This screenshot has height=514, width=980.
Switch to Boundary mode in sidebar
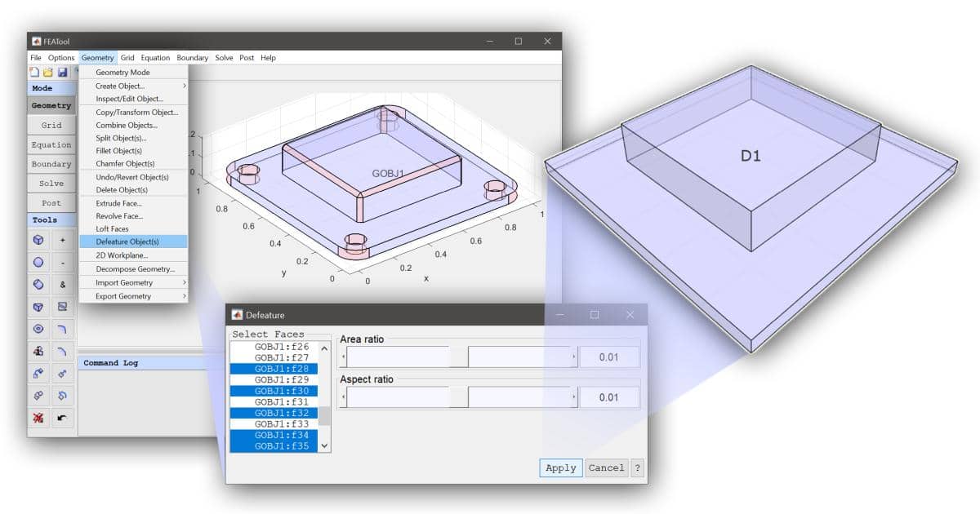[51, 164]
